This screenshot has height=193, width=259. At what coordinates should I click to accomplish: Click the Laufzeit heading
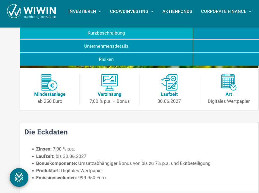click(x=169, y=94)
